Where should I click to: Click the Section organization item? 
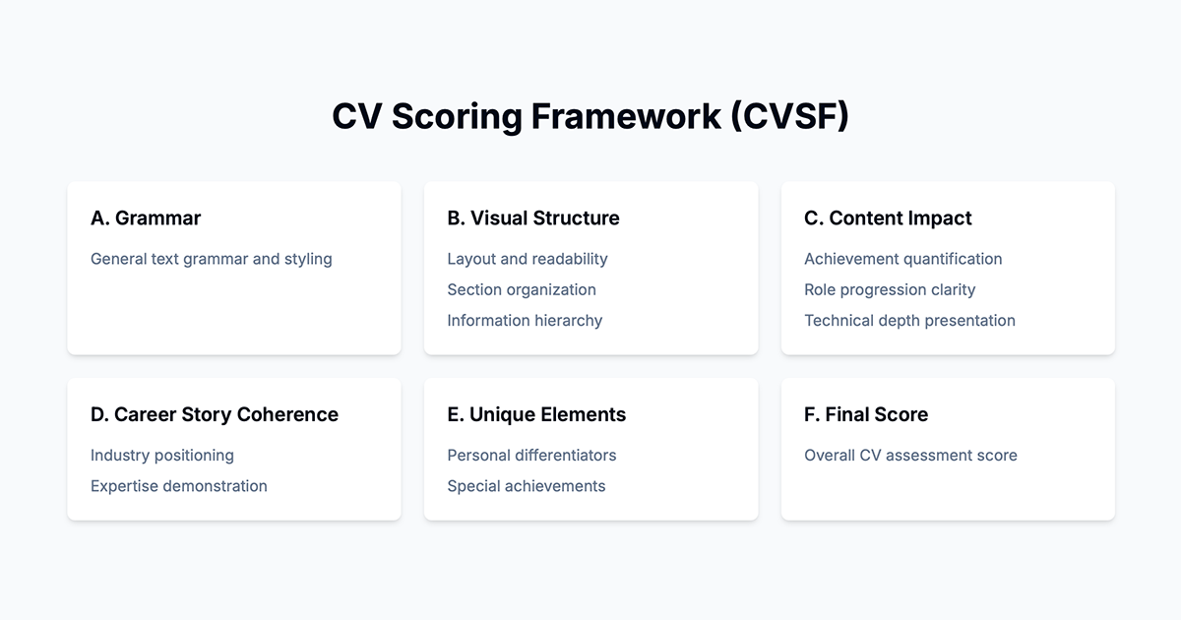click(522, 289)
